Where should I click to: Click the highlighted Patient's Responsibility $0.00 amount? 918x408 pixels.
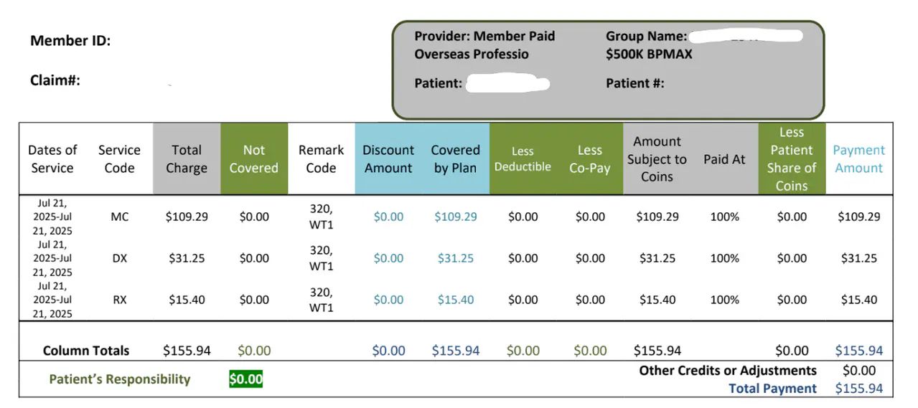click(x=245, y=379)
